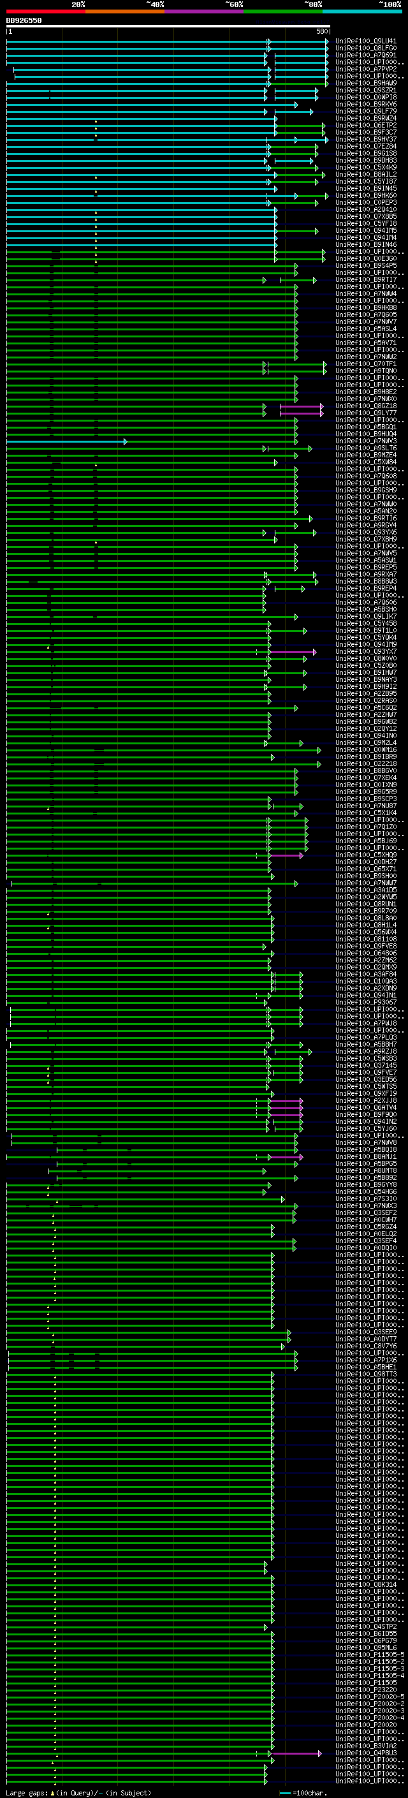Viewport: 408px width, 1798px height.
Task: Select hit UniRef100_Q7EZ84
Action: tap(366, 147)
